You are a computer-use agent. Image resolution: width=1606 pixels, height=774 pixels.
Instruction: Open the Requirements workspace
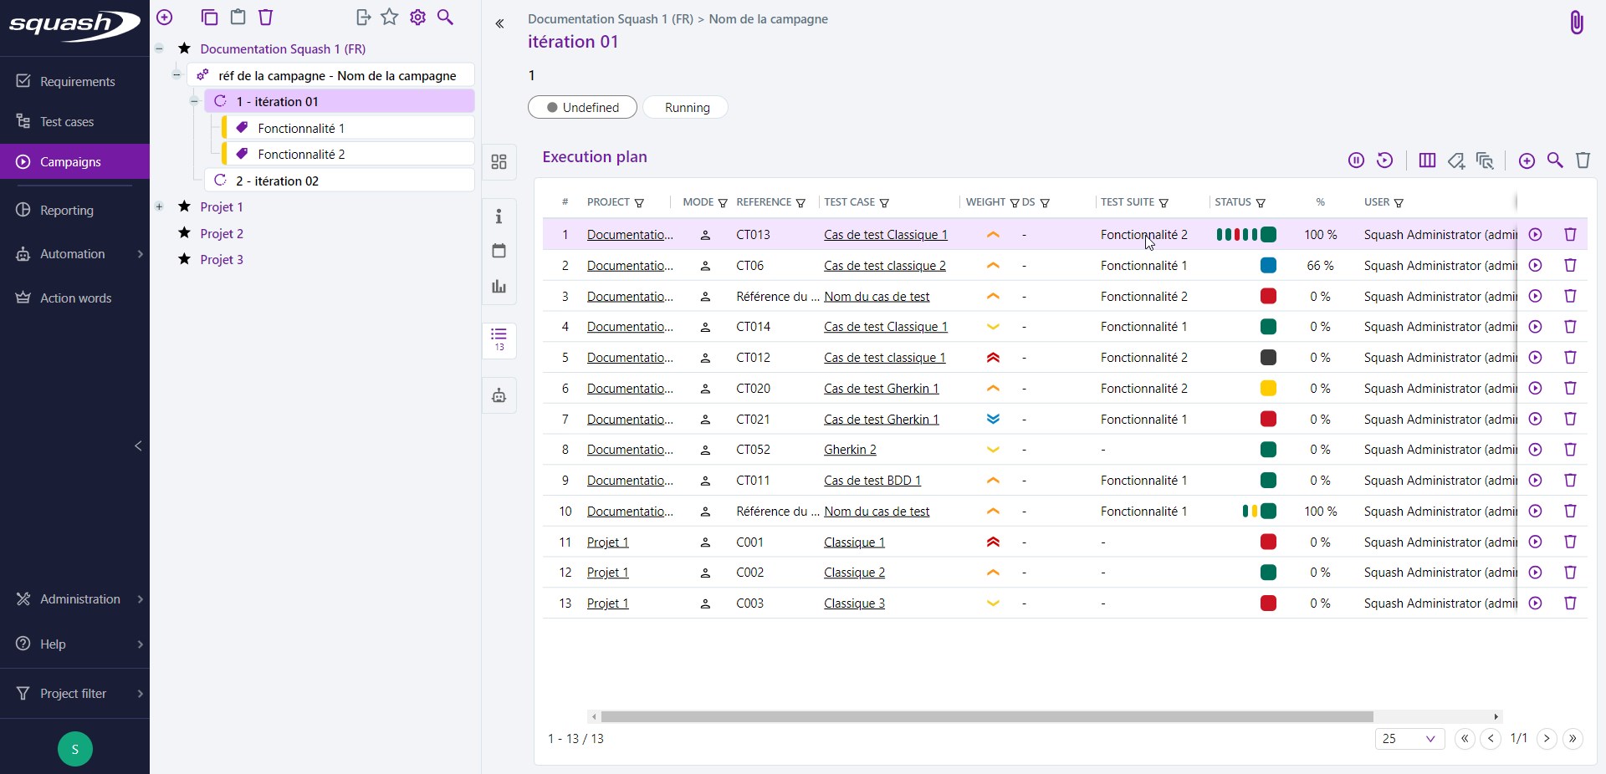coord(75,81)
